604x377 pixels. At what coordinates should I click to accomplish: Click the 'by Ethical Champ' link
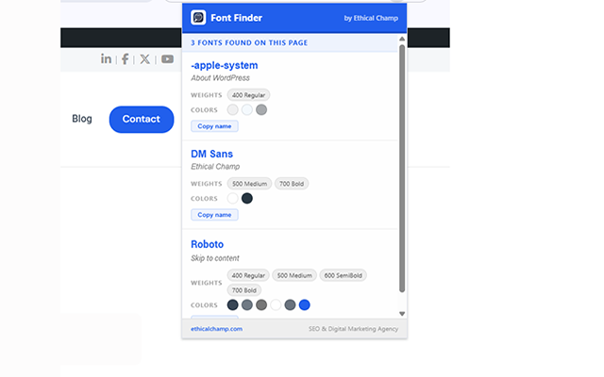(371, 18)
